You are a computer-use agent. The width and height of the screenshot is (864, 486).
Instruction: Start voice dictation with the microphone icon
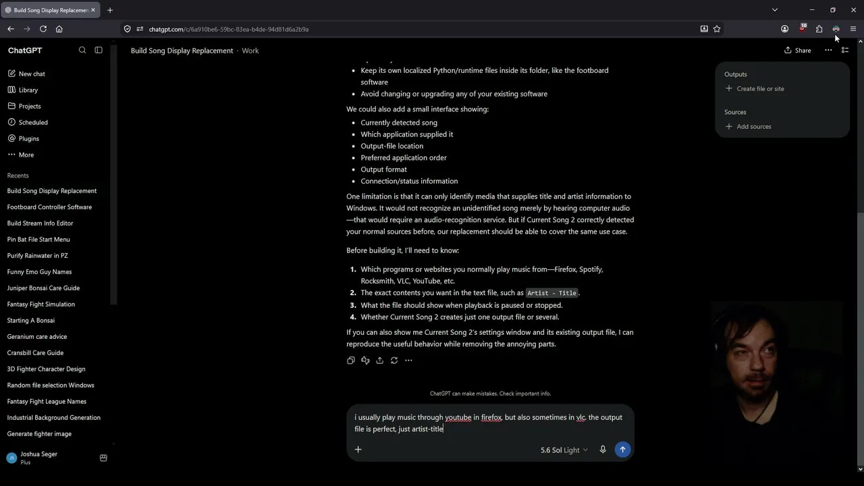pyautogui.click(x=603, y=450)
